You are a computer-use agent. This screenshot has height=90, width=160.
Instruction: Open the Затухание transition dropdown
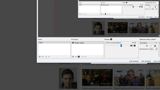click(x=148, y=43)
